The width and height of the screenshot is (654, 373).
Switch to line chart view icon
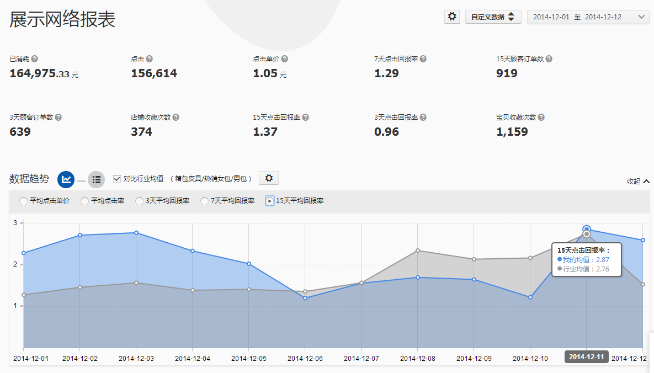pyautogui.click(x=66, y=179)
